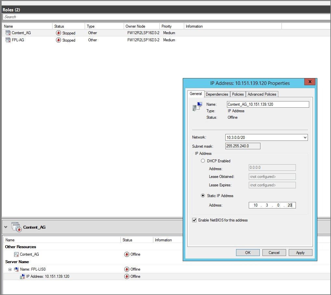Screen dimensions: 331x295
Task: Click the Cancel button in Properties dialog
Action: (274, 253)
